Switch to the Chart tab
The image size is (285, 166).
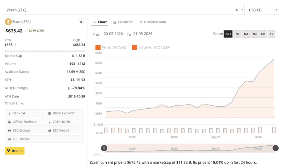(x=100, y=22)
